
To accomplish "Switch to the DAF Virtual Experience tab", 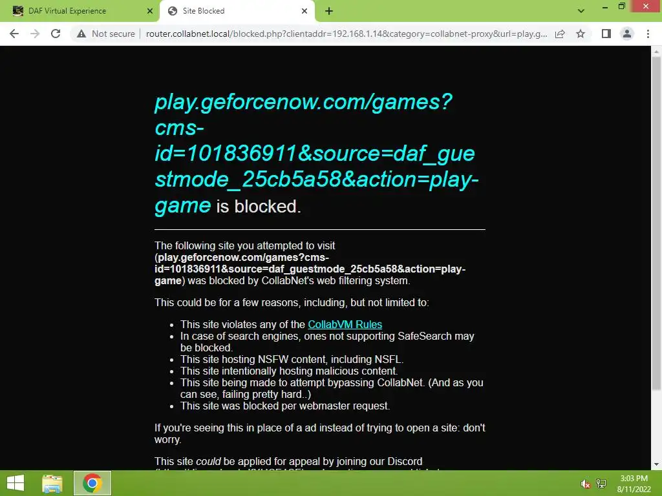I will coord(80,11).
